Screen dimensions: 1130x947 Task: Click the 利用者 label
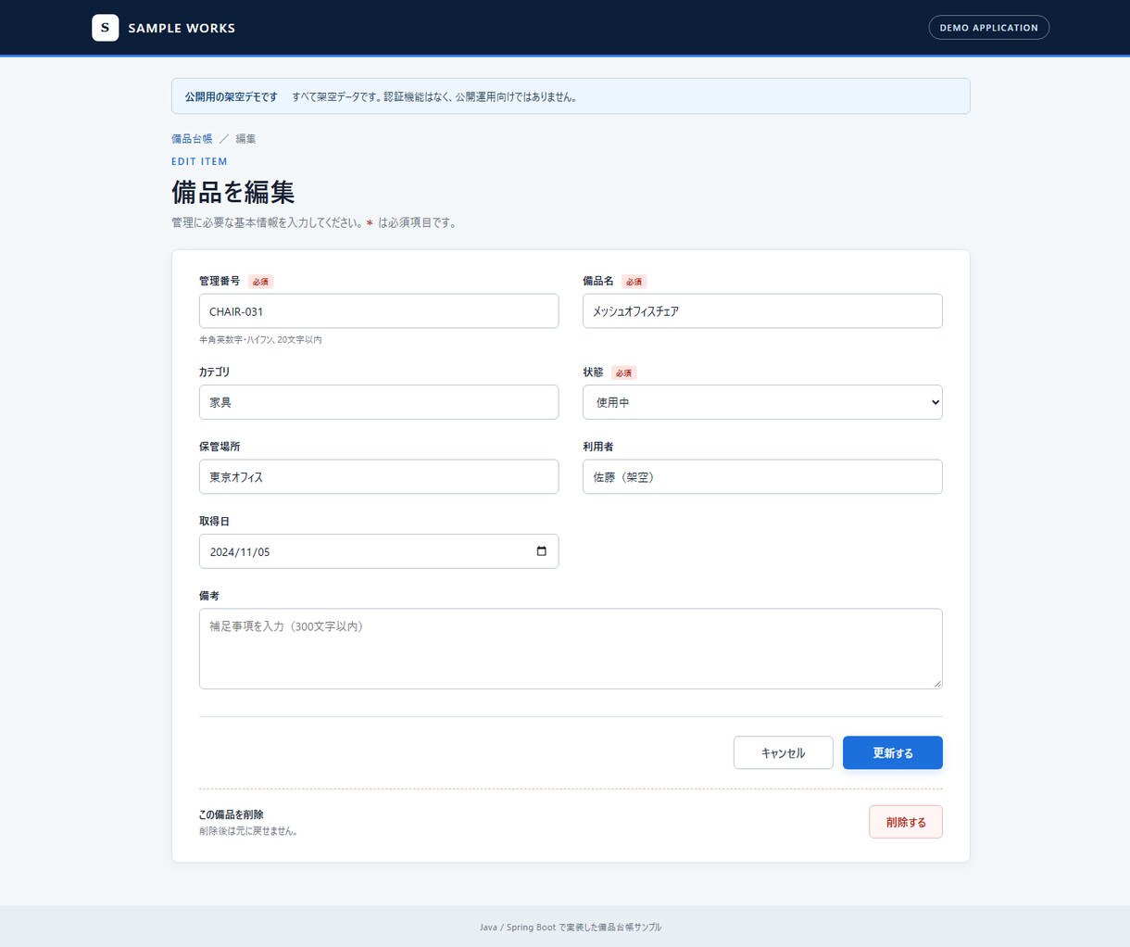(598, 447)
